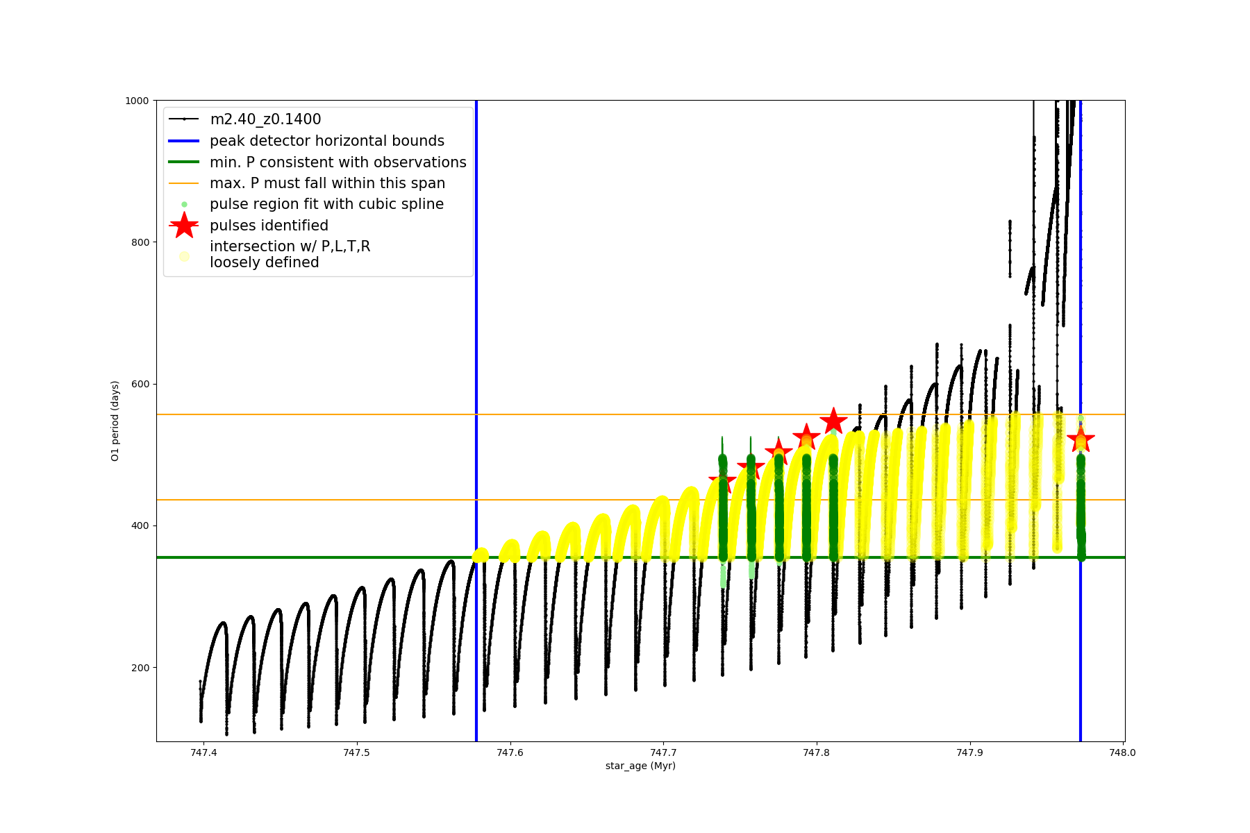Click the pale yellow dot legend marker
Image resolution: width=1250 pixels, height=833 pixels.
click(184, 256)
